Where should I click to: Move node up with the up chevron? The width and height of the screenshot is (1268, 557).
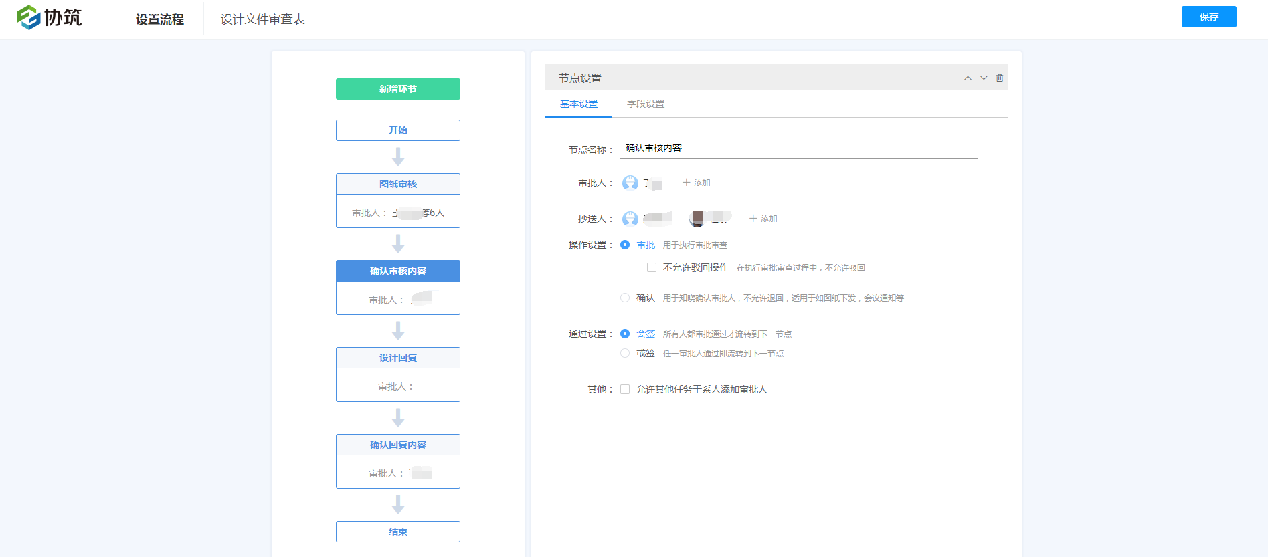coord(968,78)
